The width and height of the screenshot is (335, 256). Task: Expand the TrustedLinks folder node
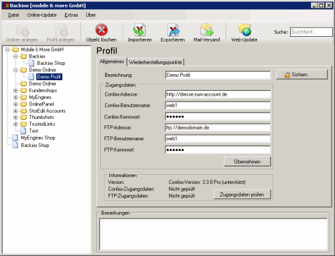[x=15, y=124]
